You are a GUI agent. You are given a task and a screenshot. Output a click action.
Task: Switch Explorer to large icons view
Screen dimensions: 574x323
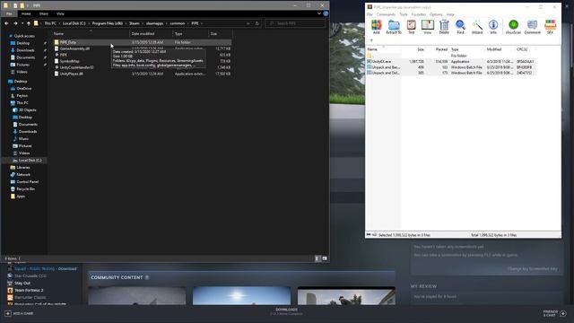point(325,258)
